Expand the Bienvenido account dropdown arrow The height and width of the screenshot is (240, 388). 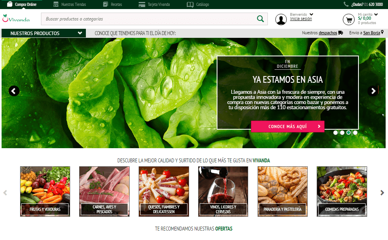[x=312, y=14]
